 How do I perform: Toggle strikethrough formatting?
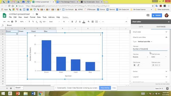point(80,22)
